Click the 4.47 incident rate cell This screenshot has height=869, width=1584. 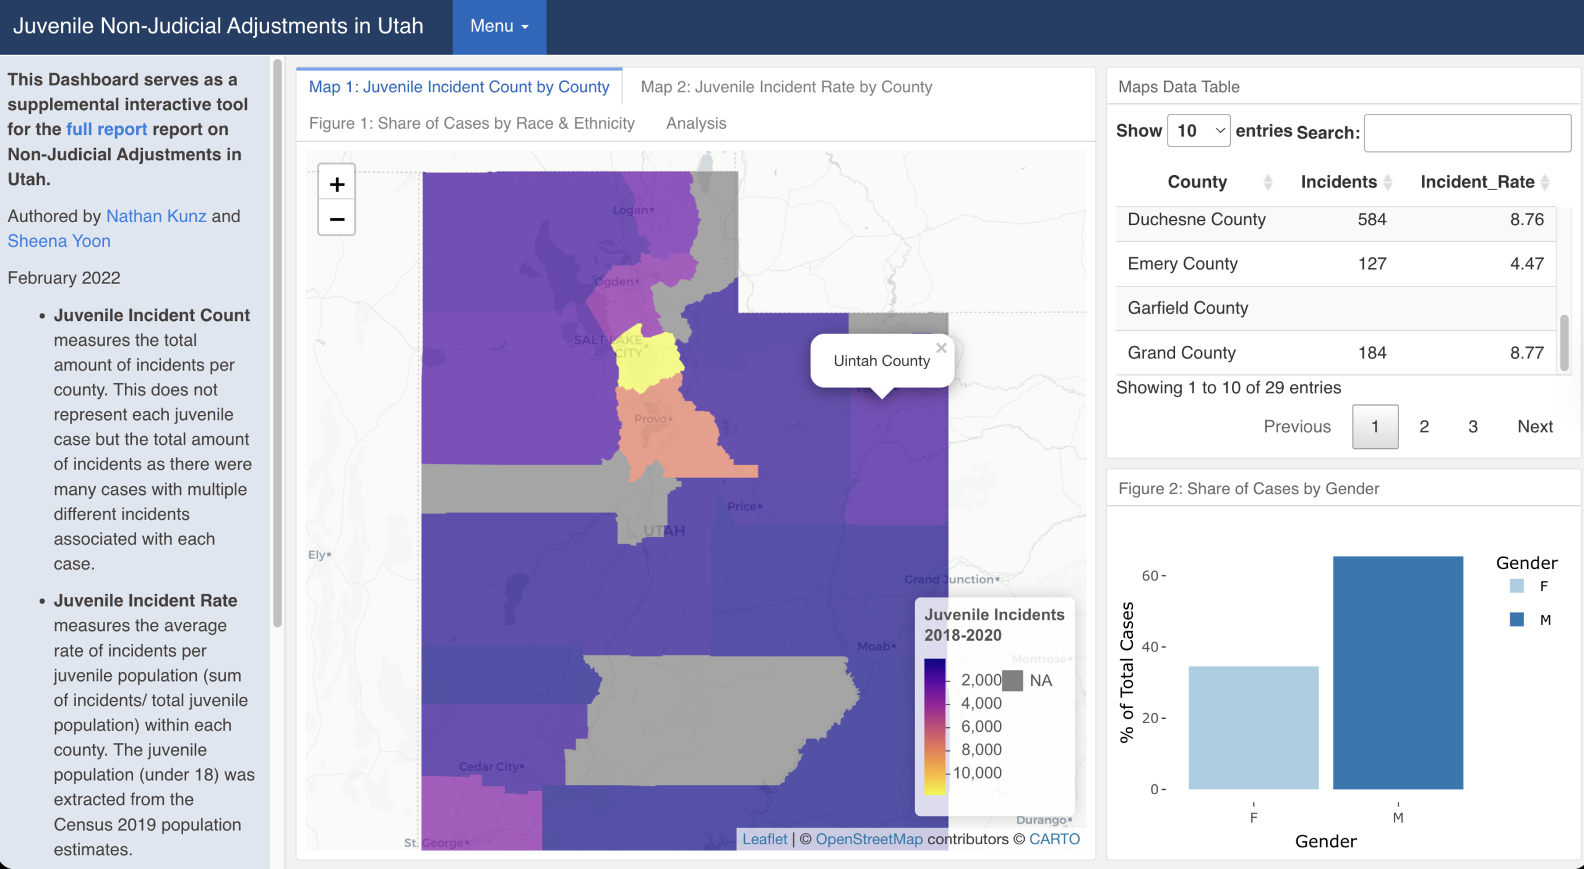point(1526,264)
